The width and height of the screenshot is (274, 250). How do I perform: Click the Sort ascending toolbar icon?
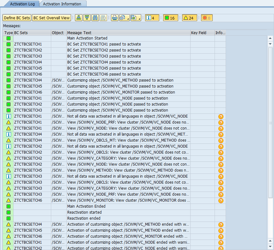pos(79,18)
